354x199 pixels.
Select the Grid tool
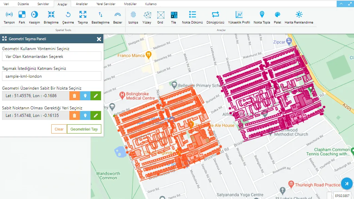click(160, 17)
